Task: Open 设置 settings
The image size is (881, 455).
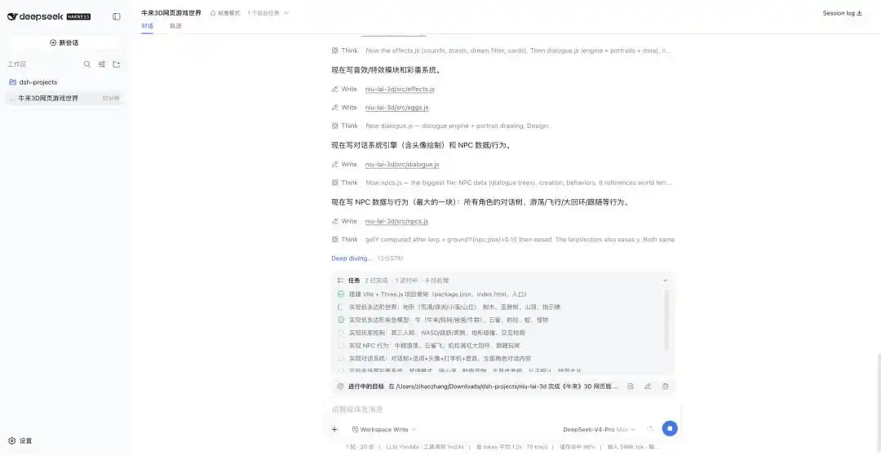Action: coord(20,441)
